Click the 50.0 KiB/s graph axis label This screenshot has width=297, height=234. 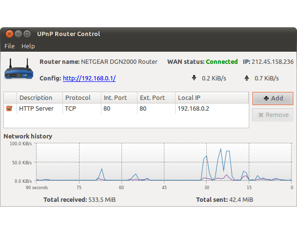(22, 163)
